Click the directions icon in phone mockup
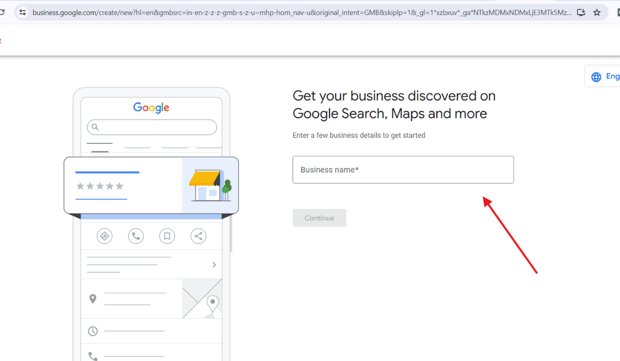The height and width of the screenshot is (361, 620). pos(105,236)
